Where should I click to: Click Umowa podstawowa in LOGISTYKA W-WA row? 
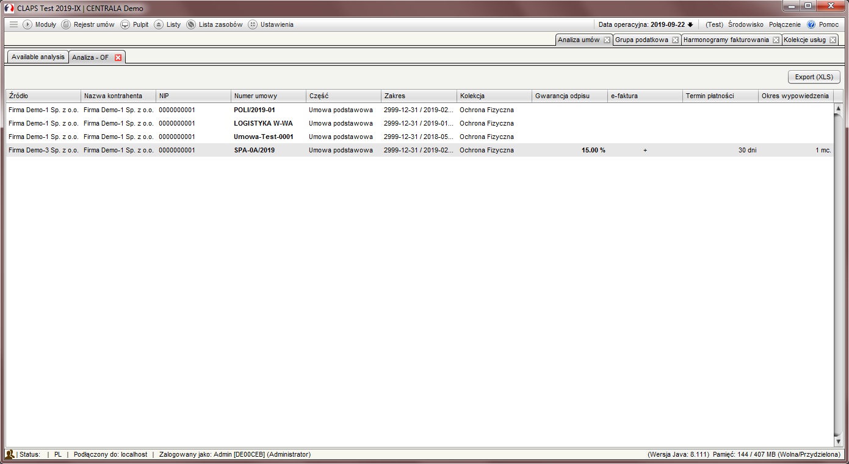pyautogui.click(x=341, y=123)
